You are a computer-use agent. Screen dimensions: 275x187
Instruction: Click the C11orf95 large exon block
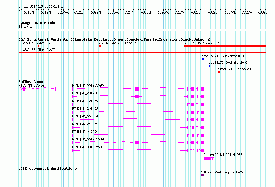pos(207,158)
